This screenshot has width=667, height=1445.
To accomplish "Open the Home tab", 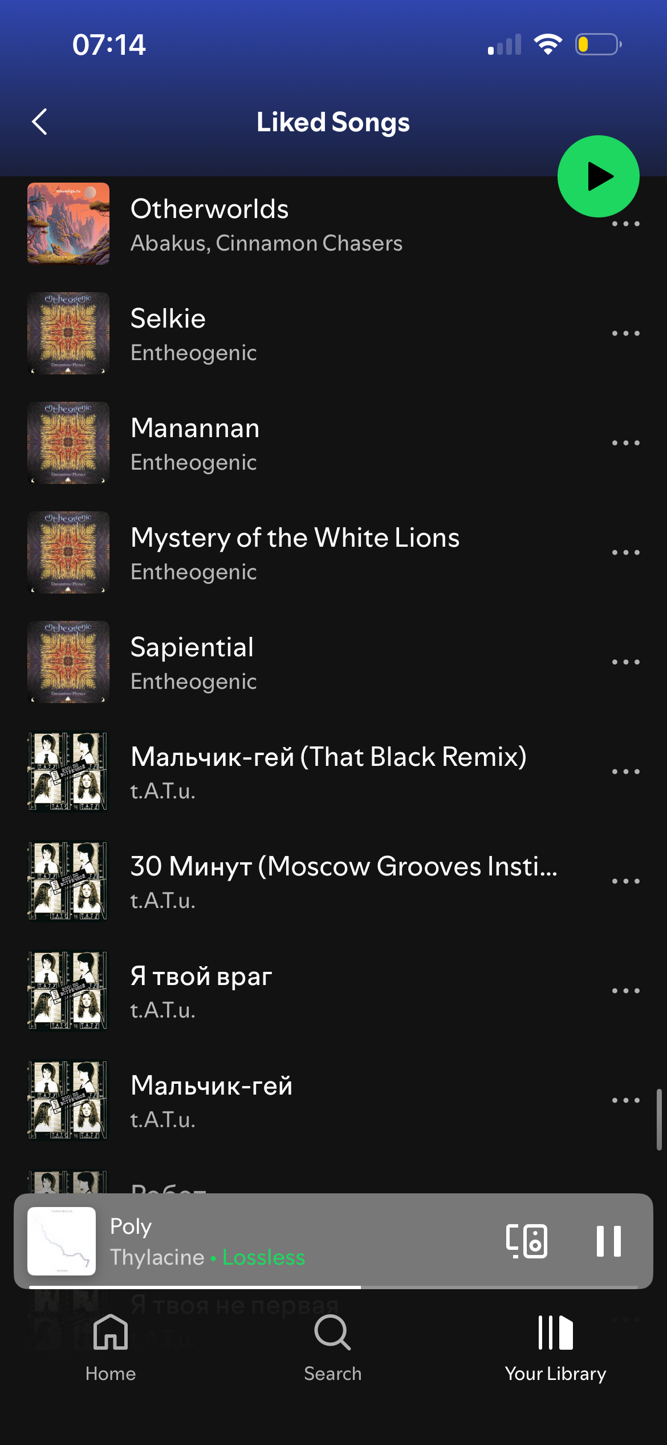I will tap(111, 1347).
